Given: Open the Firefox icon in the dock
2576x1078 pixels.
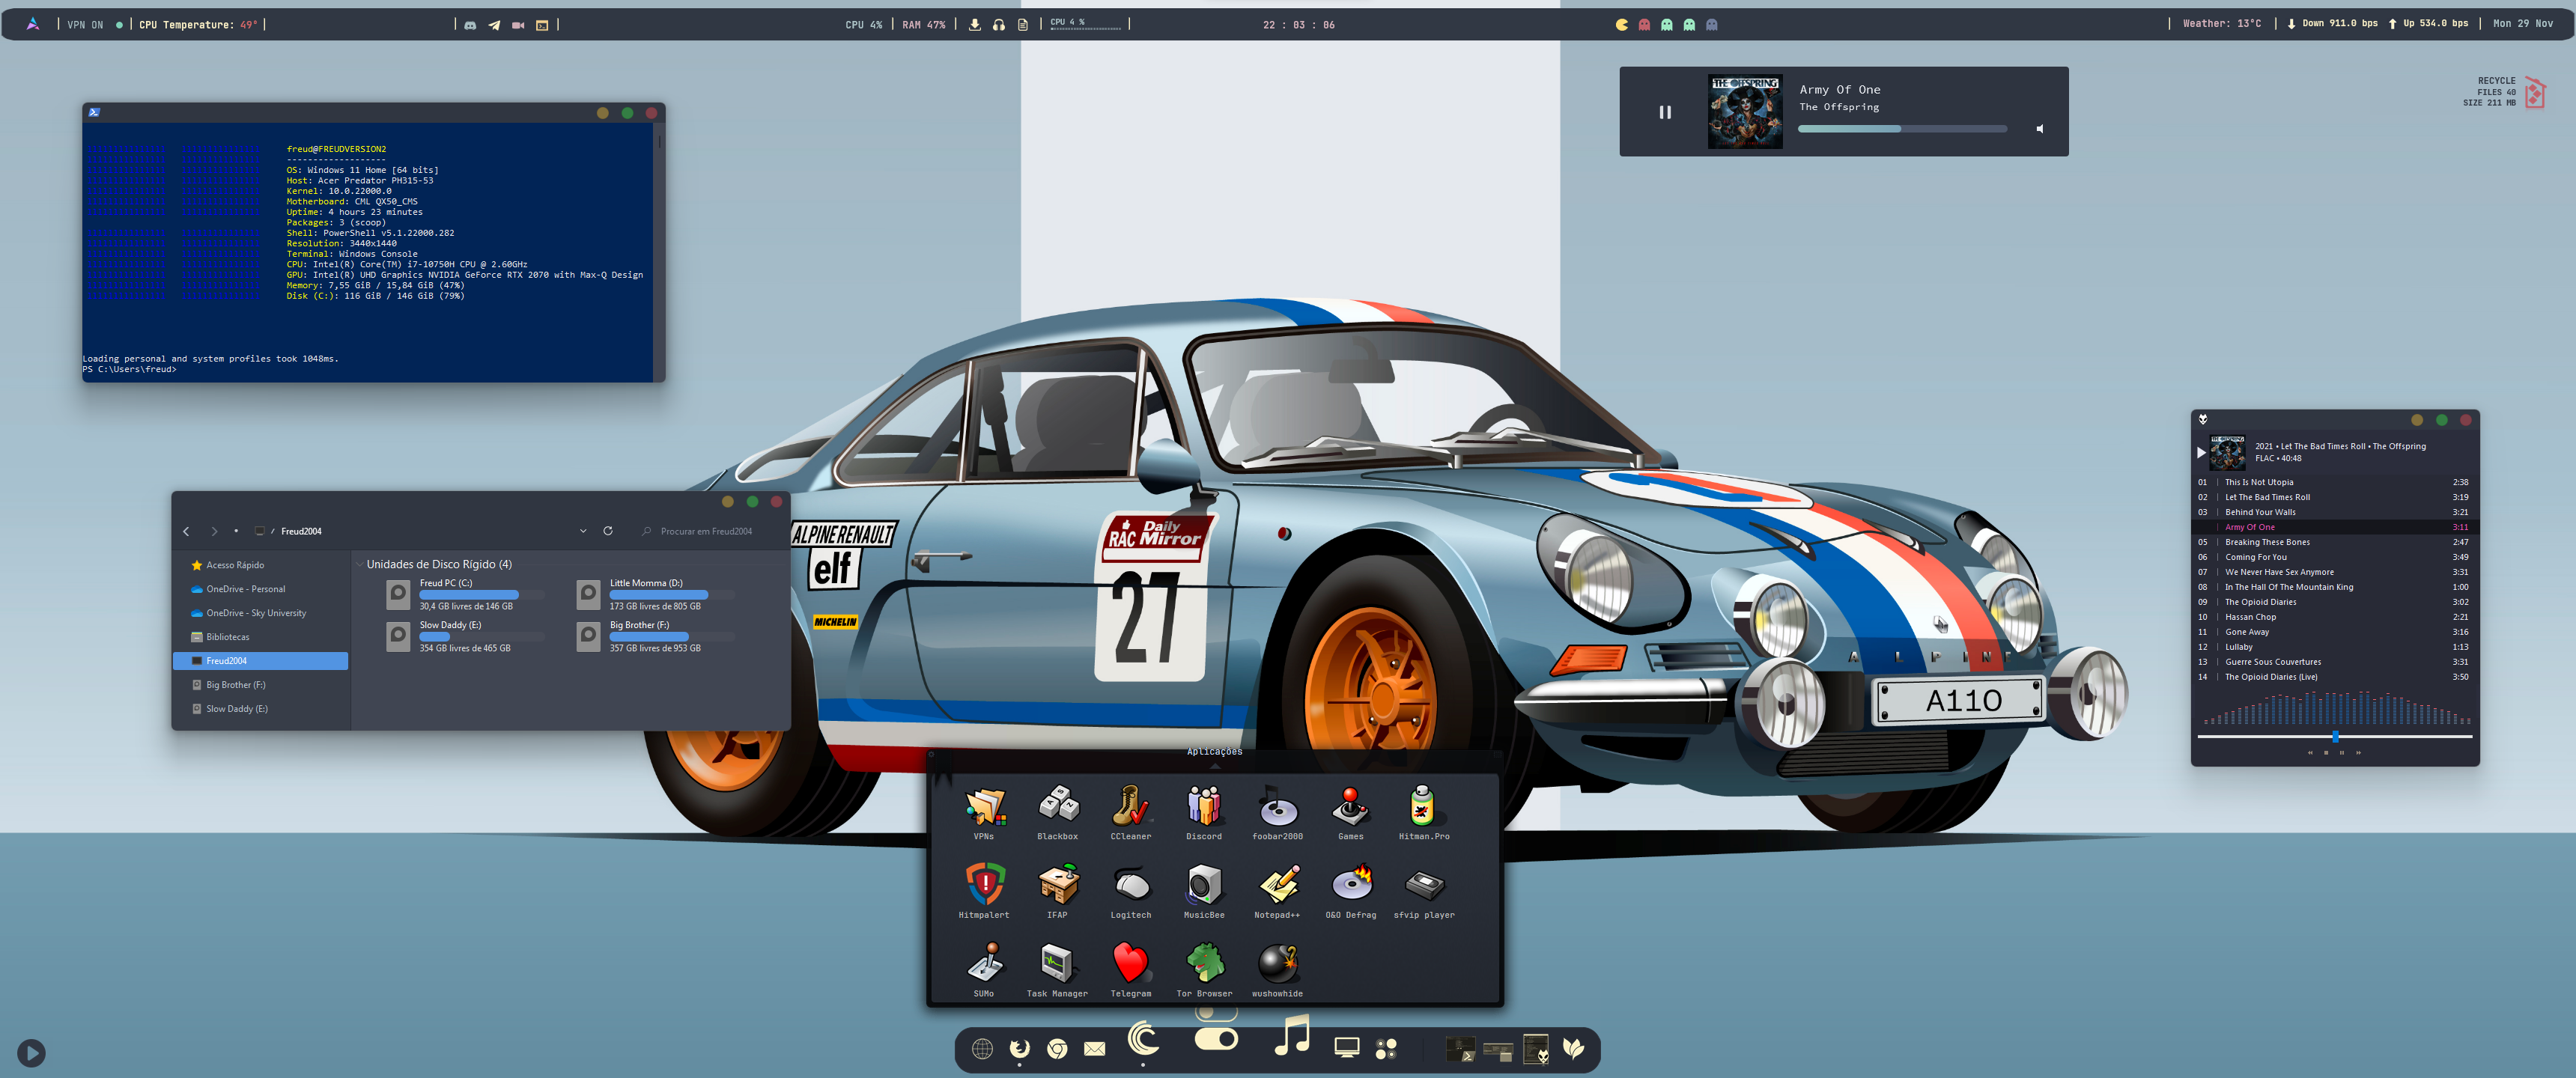Looking at the screenshot, I should [x=1019, y=1048].
